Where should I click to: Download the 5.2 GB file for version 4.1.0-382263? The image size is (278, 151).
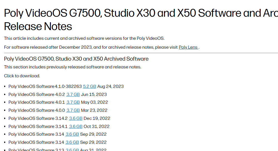click(90, 86)
